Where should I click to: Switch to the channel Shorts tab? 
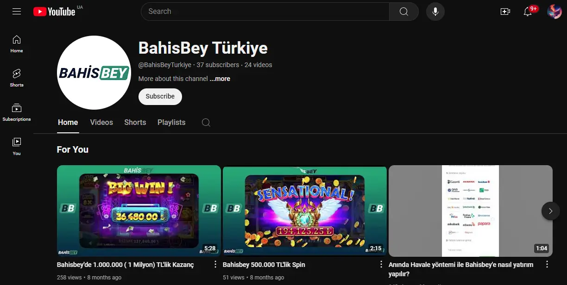click(x=135, y=123)
